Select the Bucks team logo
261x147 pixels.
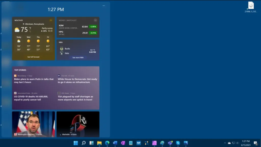61,48
